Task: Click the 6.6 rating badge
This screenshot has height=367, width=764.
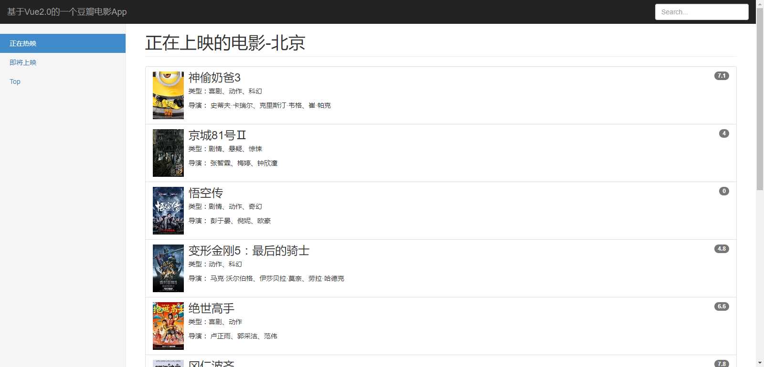Action: pyautogui.click(x=722, y=306)
